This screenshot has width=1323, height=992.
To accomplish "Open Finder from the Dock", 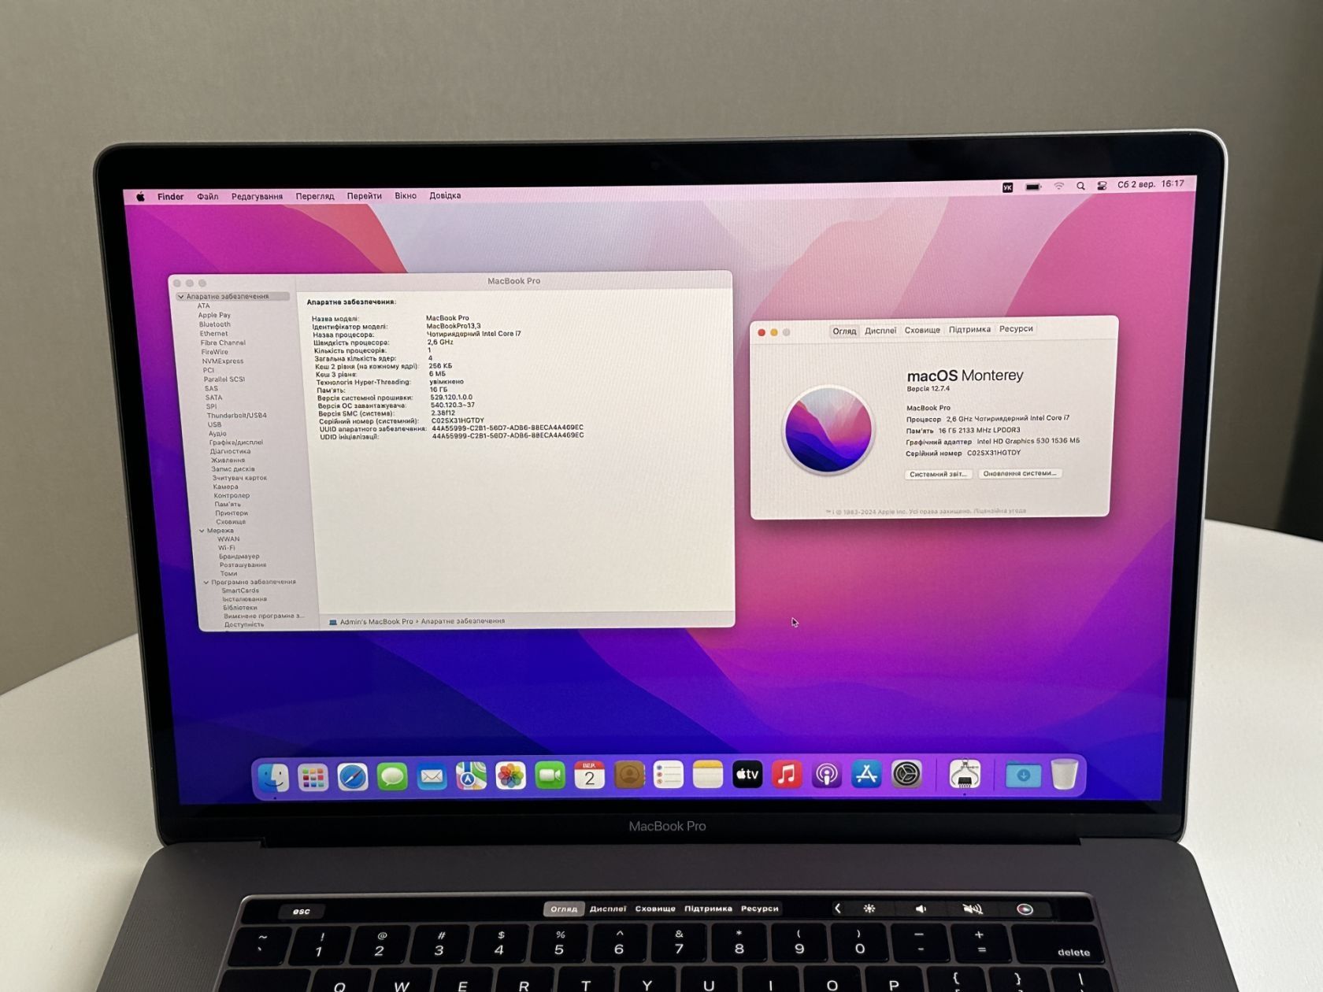I will [x=273, y=778].
